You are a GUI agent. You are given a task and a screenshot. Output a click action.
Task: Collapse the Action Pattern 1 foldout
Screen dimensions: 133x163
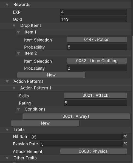click(14, 88)
